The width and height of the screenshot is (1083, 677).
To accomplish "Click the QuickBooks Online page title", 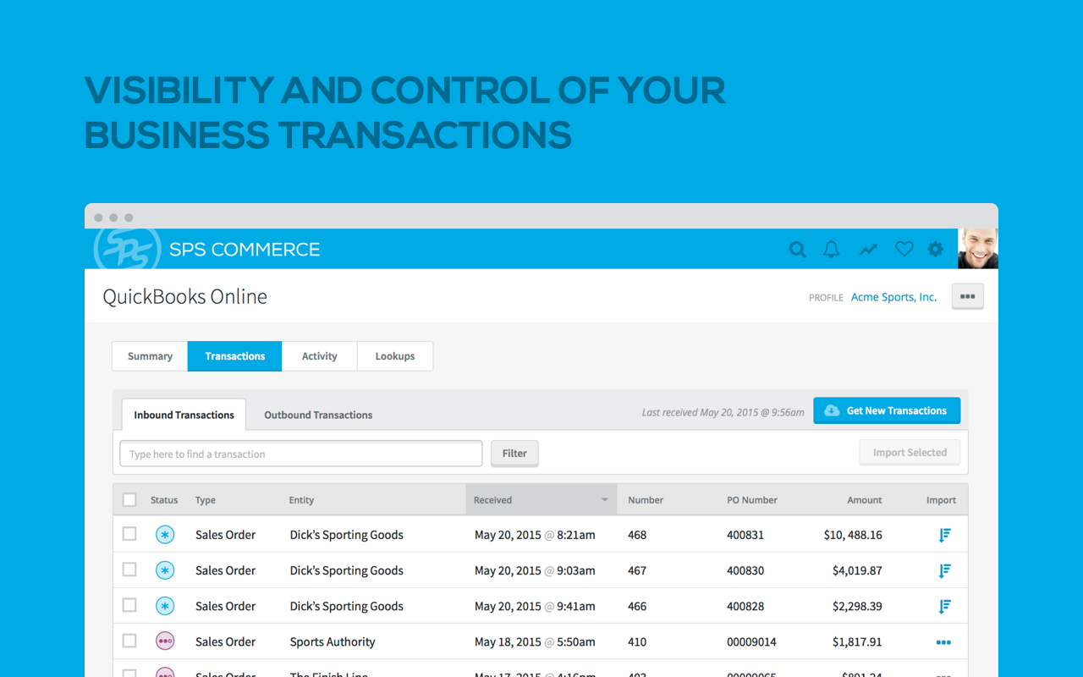I will [185, 296].
